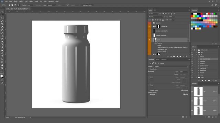This screenshot has width=220, height=123.
Task: Toggle visibility of SHADING 3D group
Action: coord(150,27)
